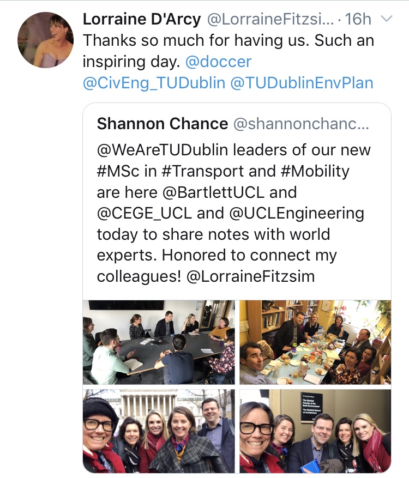Open the outdoor group selfie photo
The height and width of the screenshot is (478, 409).
coord(159,431)
